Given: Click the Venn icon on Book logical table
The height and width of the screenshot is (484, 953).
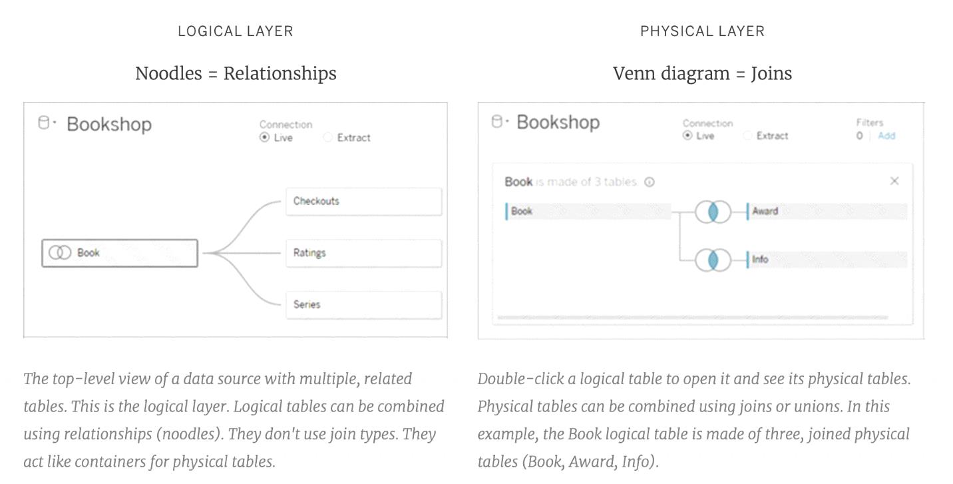Looking at the screenshot, I should tap(60, 253).
